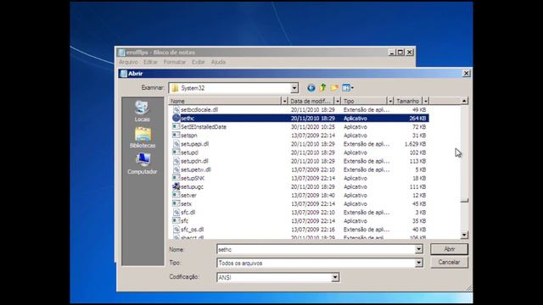
Task: Go back using the blue back arrow icon
Action: point(311,88)
